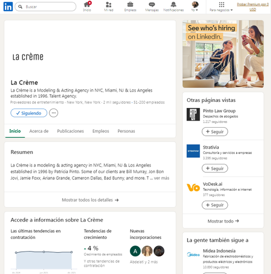Open the LinkedIn logo home link

tap(8, 7)
